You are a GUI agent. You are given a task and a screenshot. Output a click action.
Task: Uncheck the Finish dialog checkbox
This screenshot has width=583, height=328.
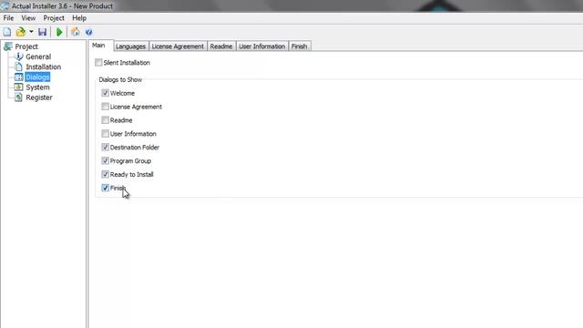click(x=106, y=188)
